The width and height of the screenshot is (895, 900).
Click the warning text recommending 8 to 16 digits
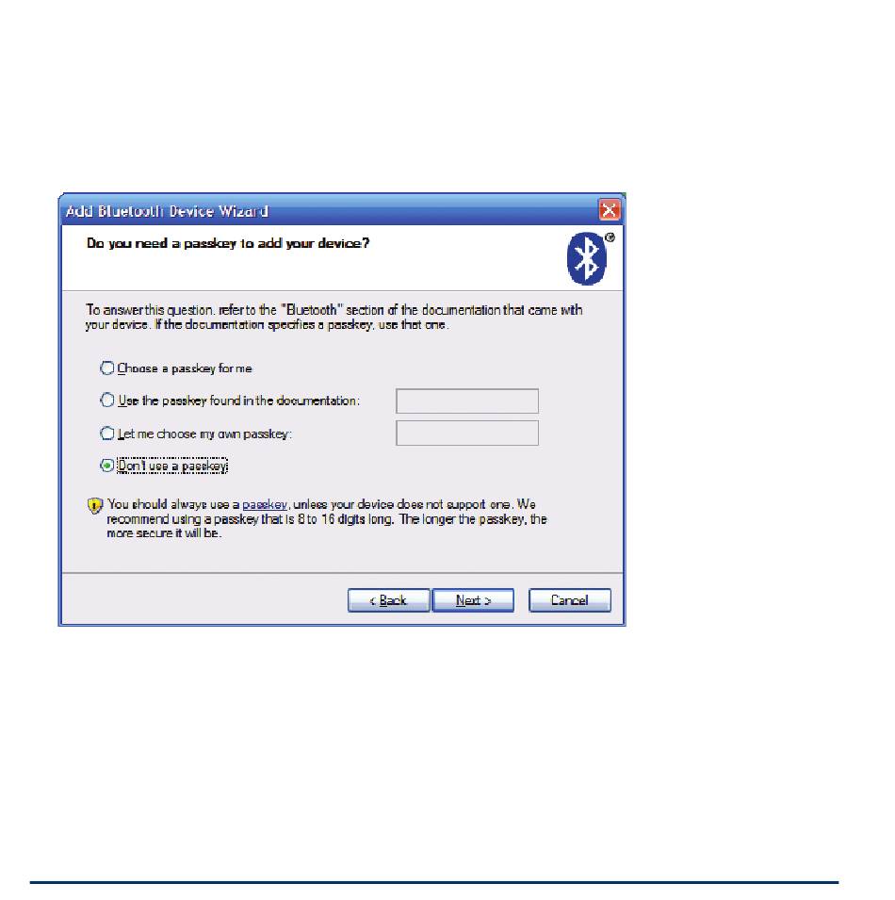pos(327,519)
